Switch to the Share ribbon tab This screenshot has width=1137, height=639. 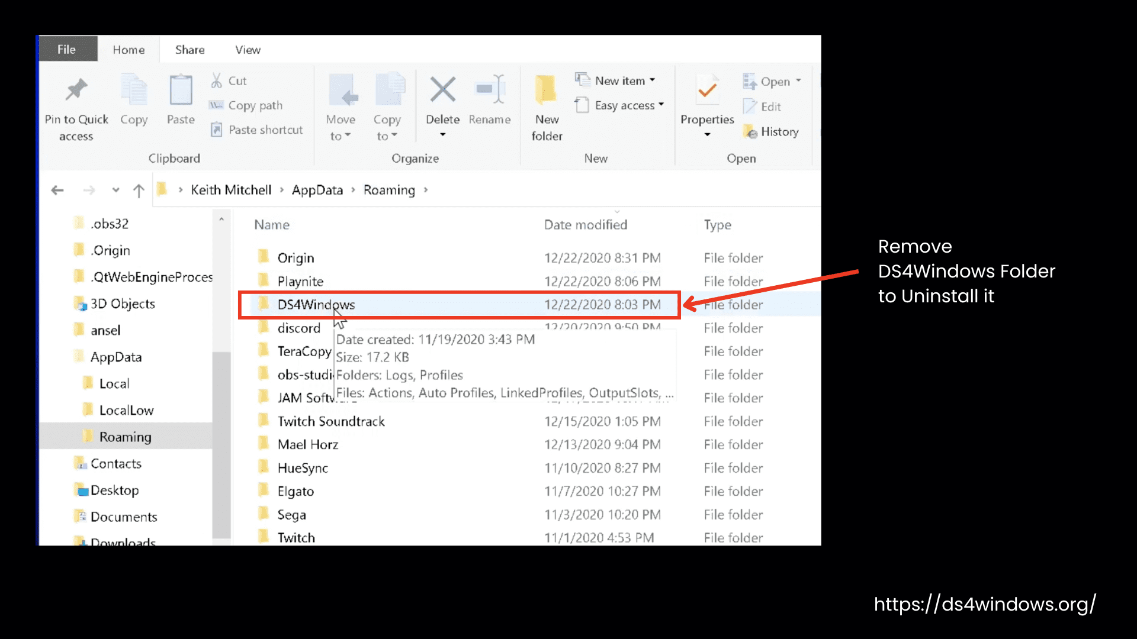tap(190, 50)
